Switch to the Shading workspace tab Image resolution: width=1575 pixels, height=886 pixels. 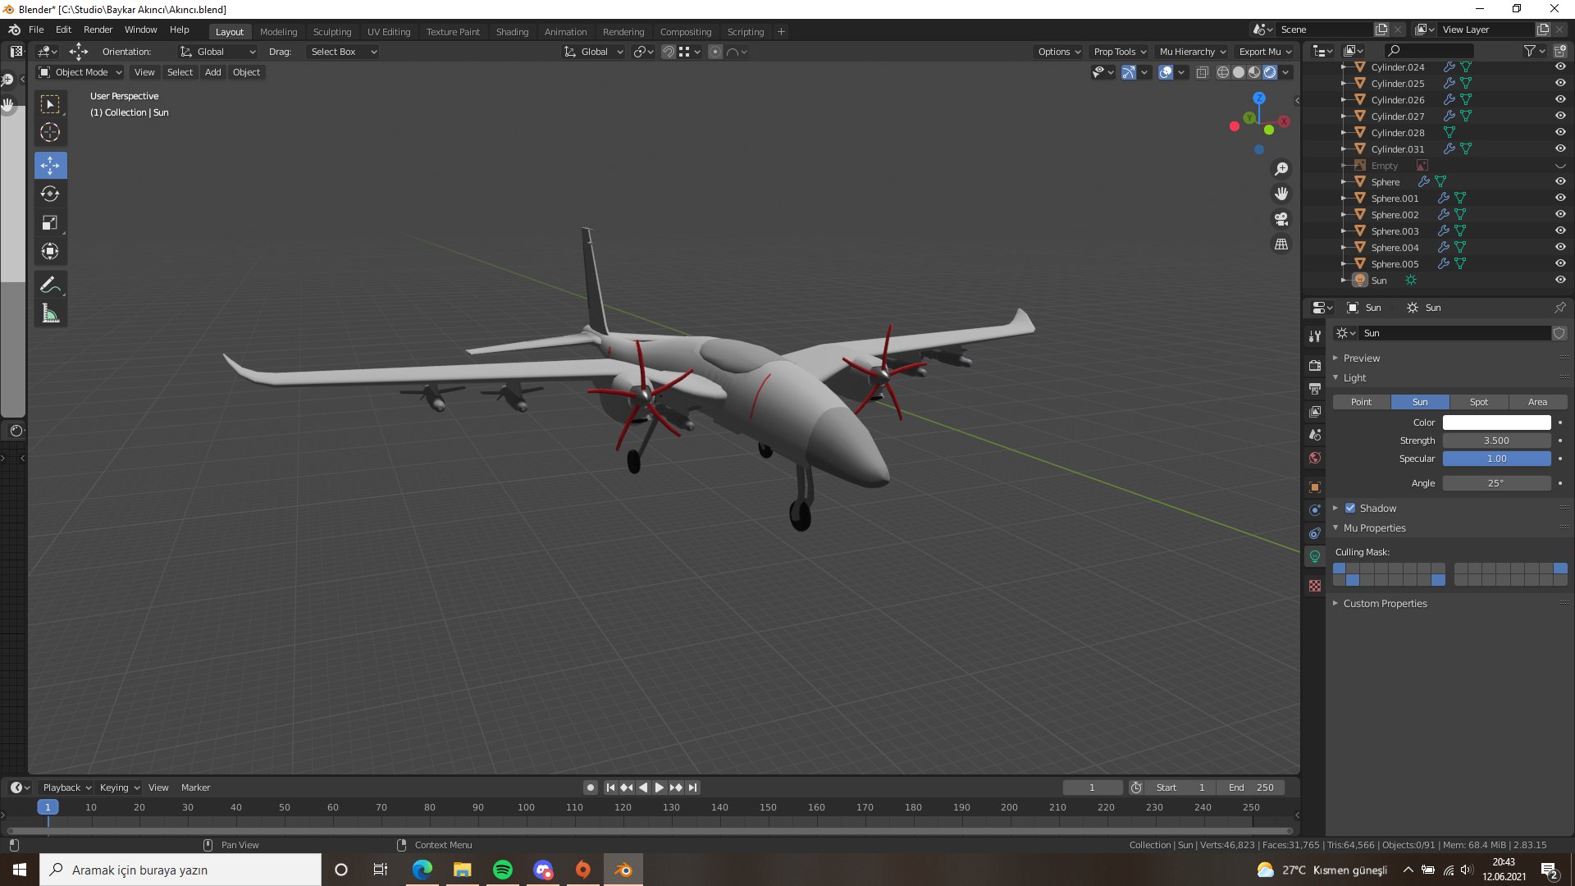[x=512, y=32]
